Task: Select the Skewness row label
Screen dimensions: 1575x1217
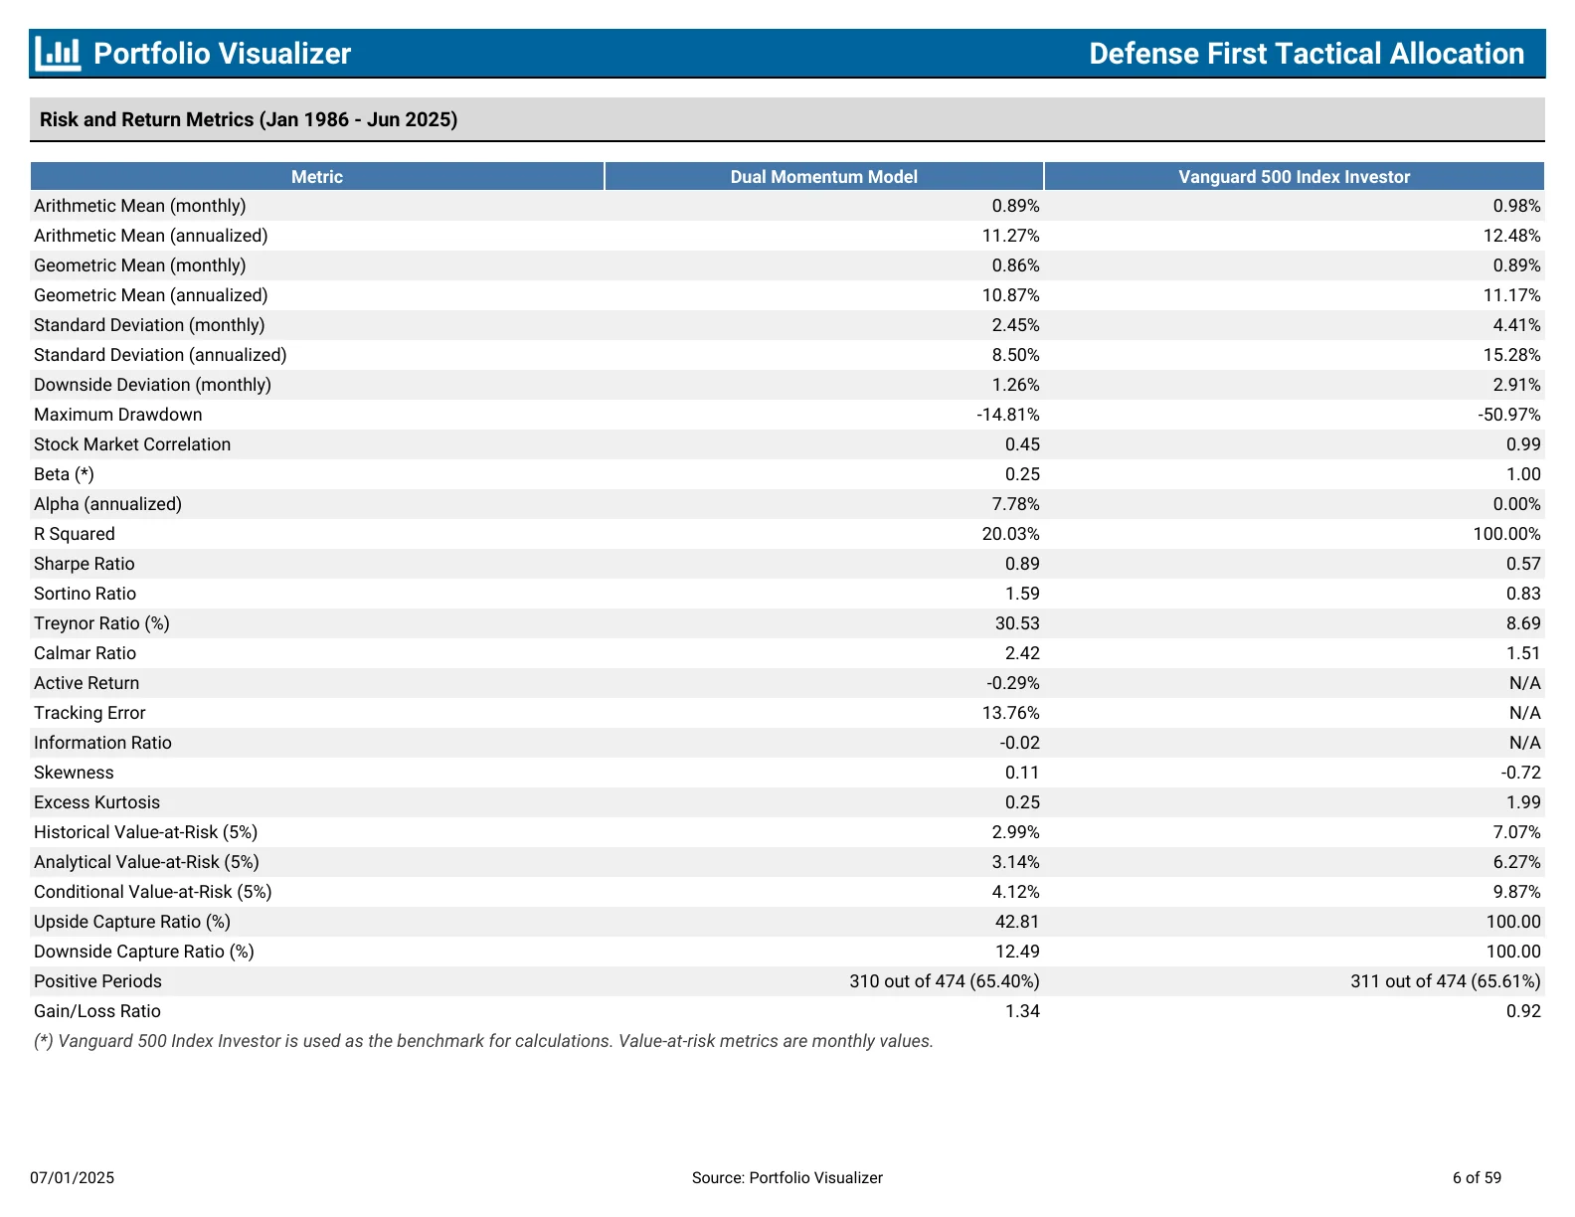Action: point(74,773)
